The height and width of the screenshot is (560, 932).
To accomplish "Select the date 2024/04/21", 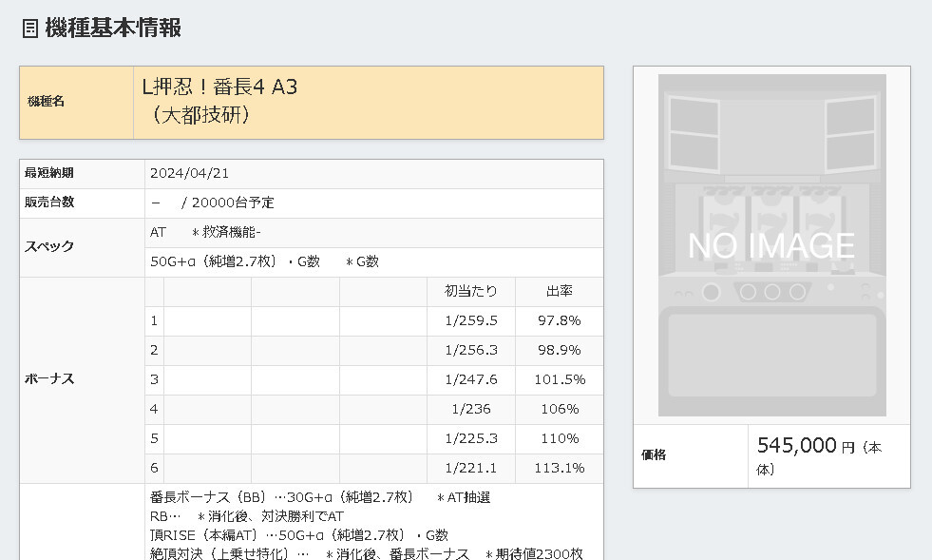I will click(189, 173).
